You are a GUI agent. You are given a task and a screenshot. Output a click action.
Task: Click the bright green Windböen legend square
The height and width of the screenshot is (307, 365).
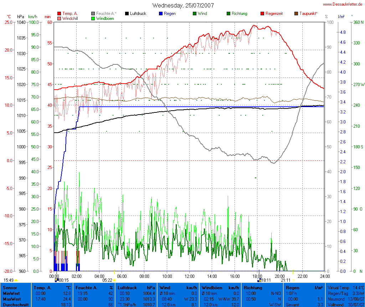pyautogui.click(x=93, y=18)
